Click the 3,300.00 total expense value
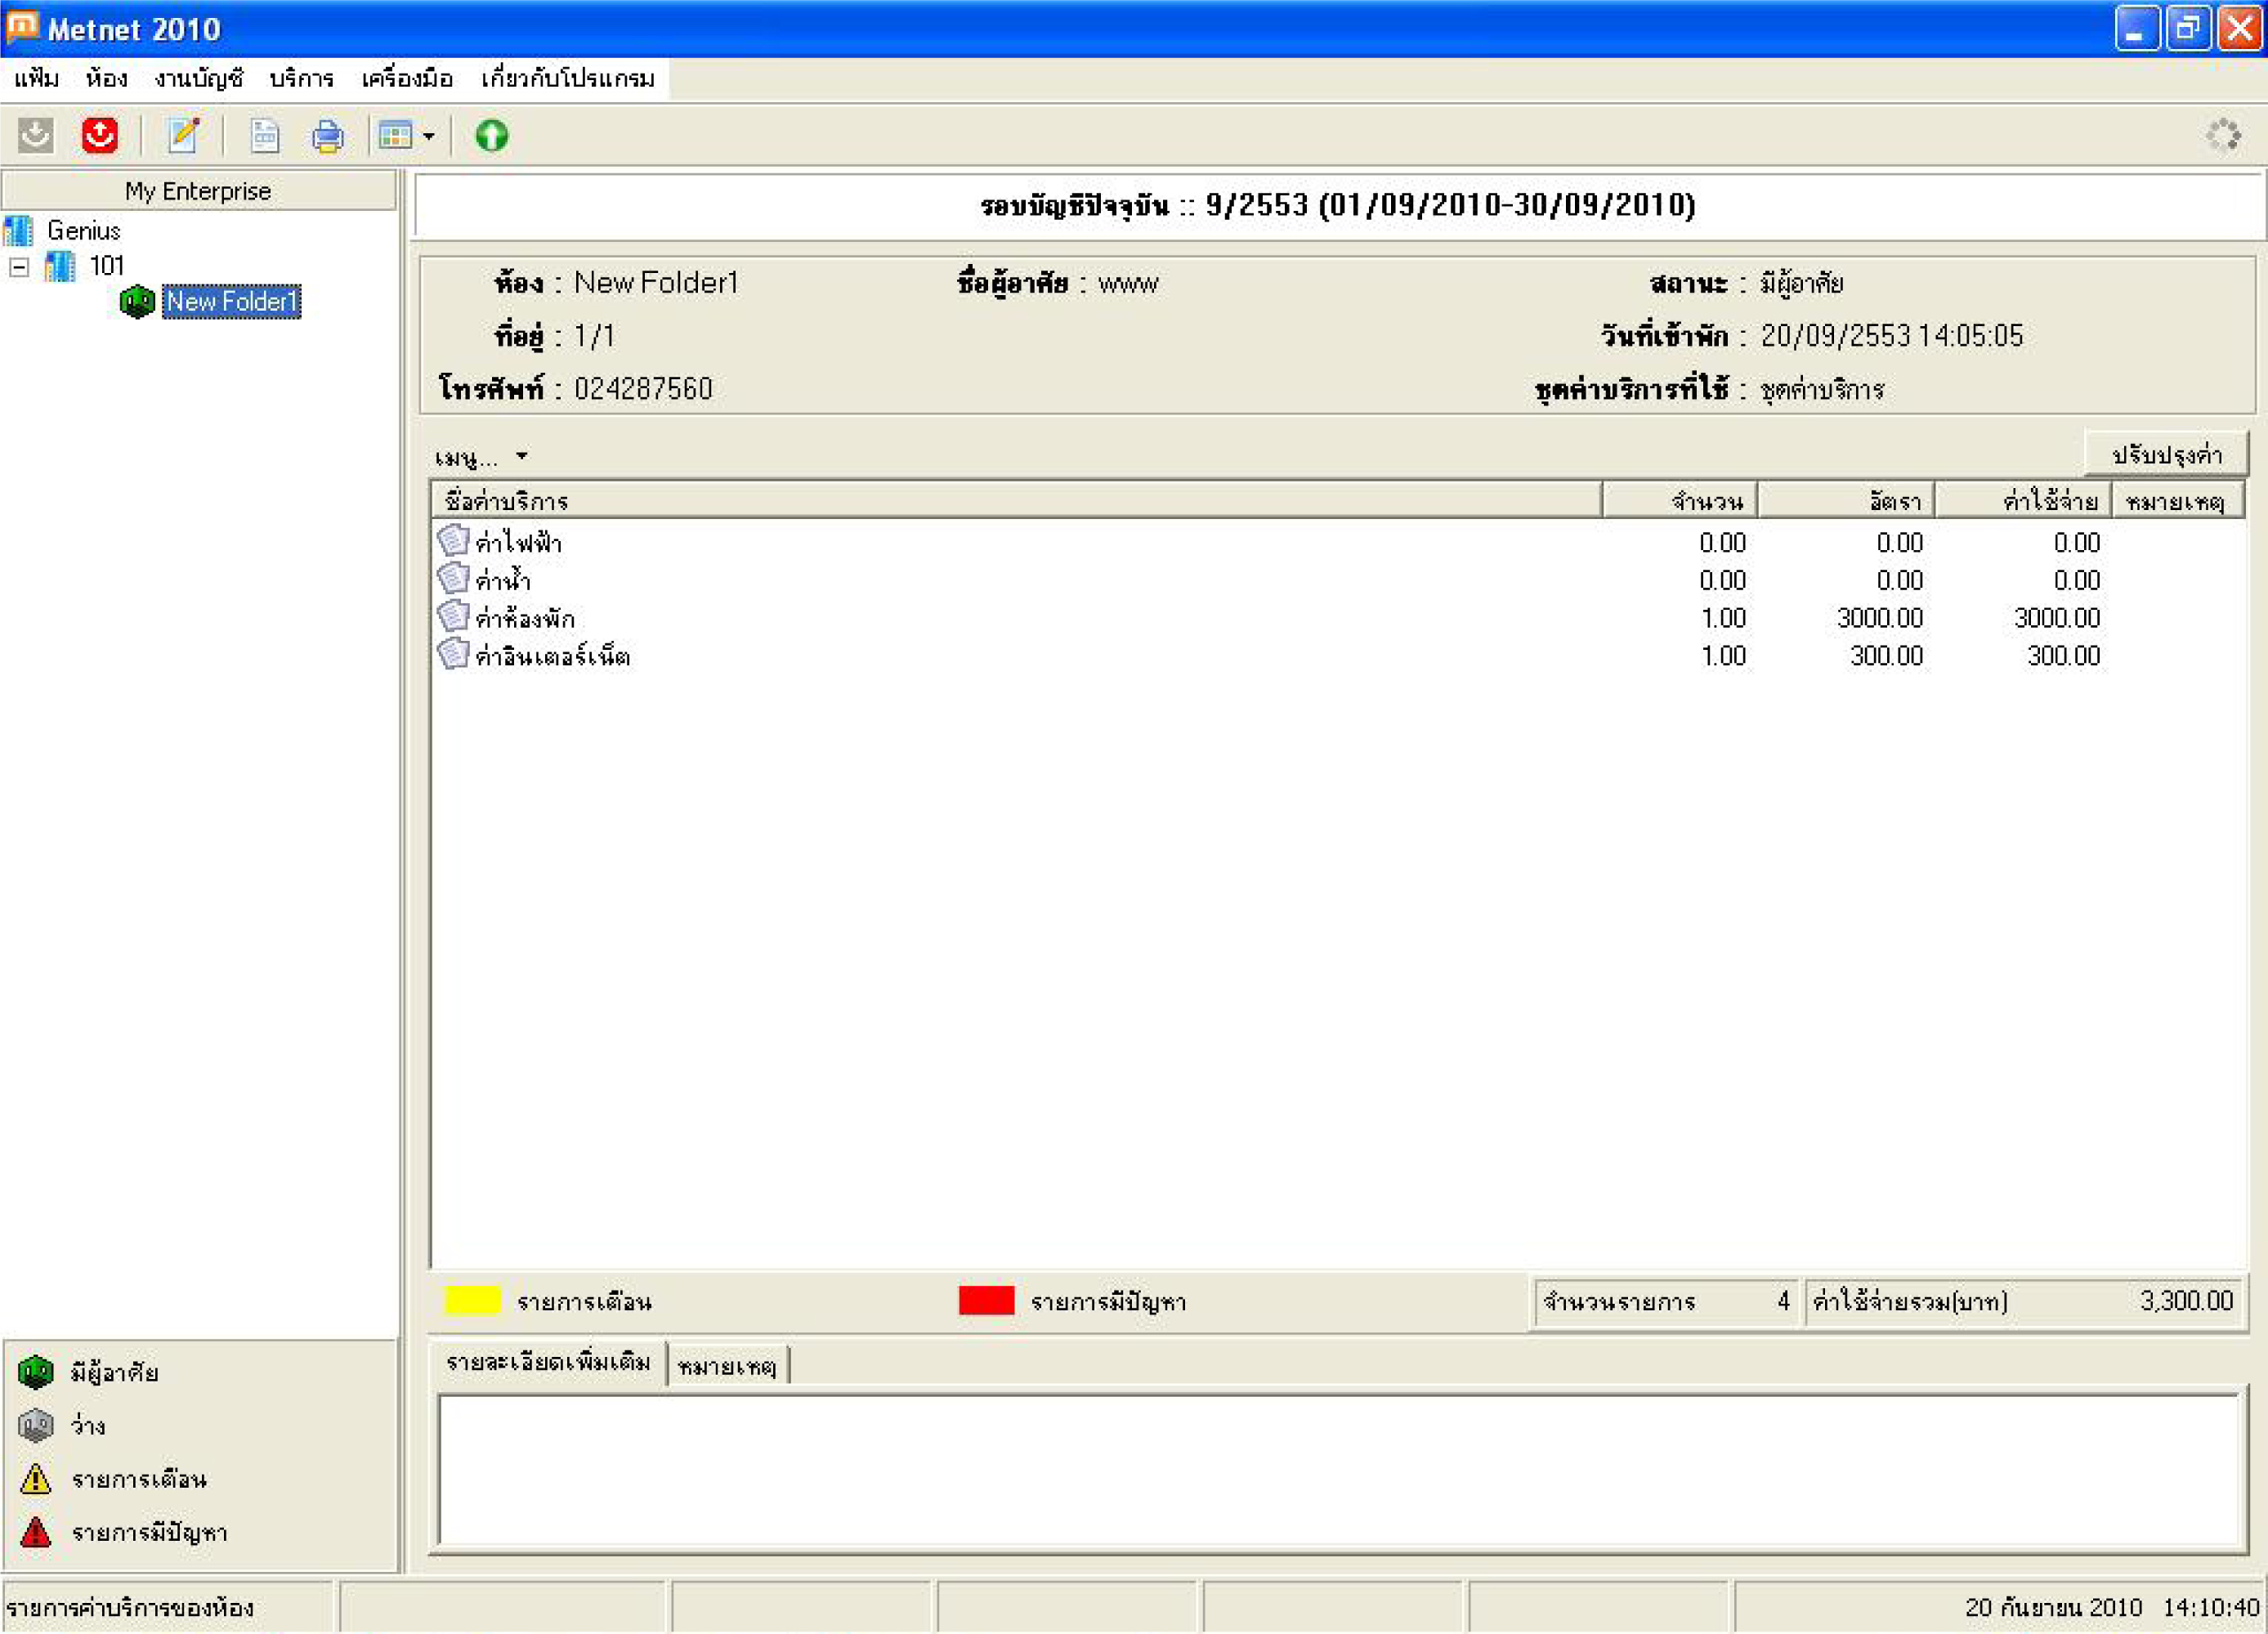 (x=2187, y=1301)
